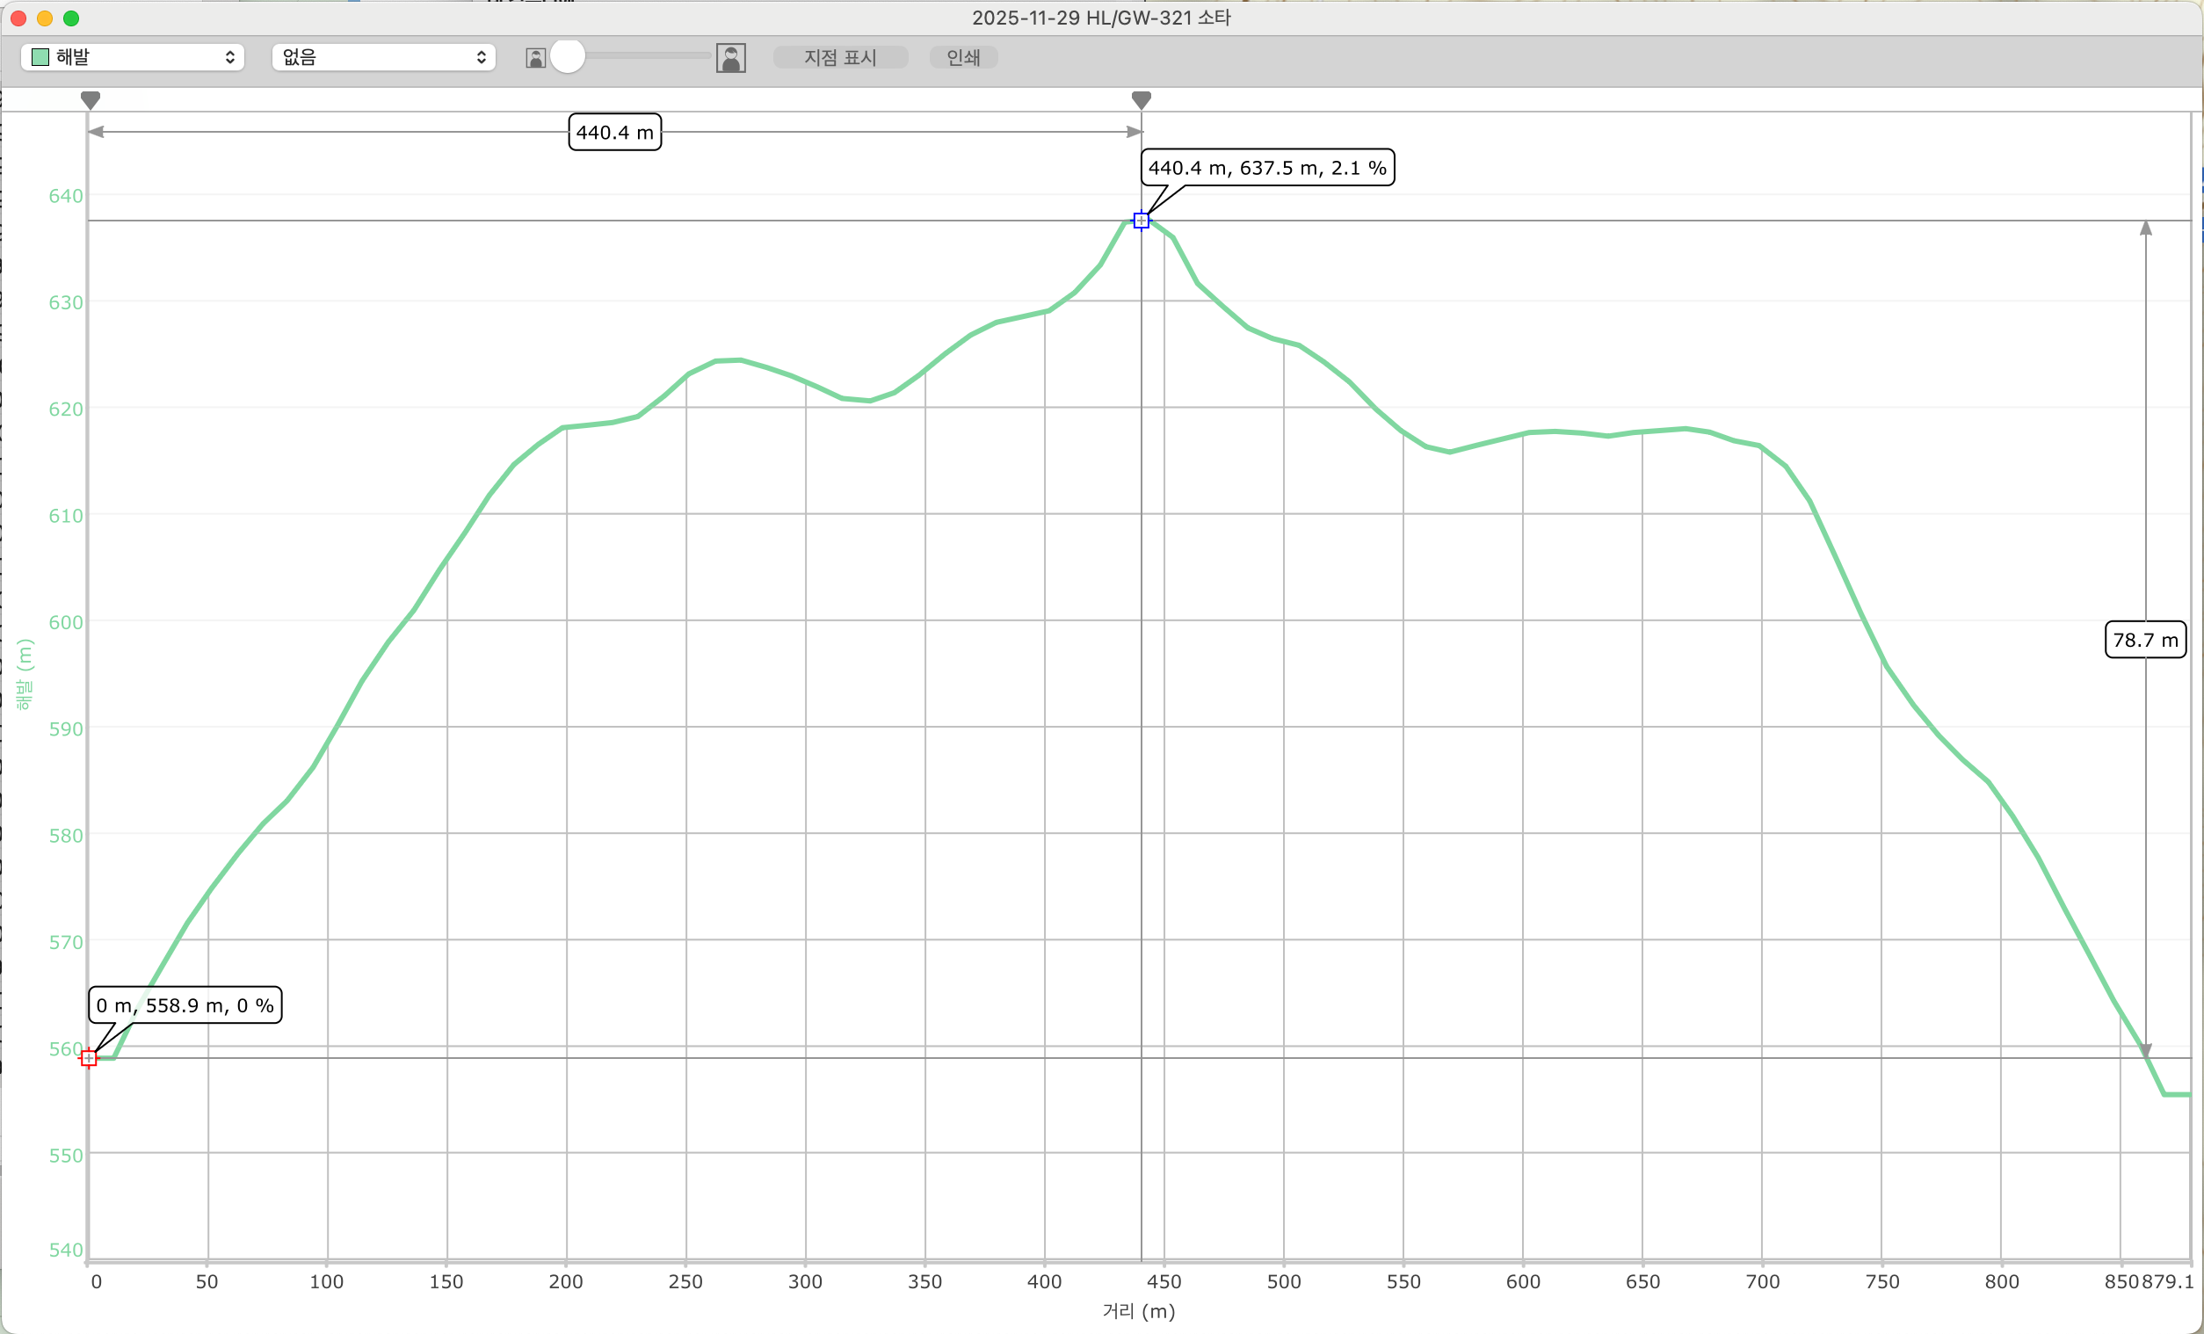Click the start tooltip reading 558.9 m
This screenshot has height=1334, width=2204.
(185, 1004)
